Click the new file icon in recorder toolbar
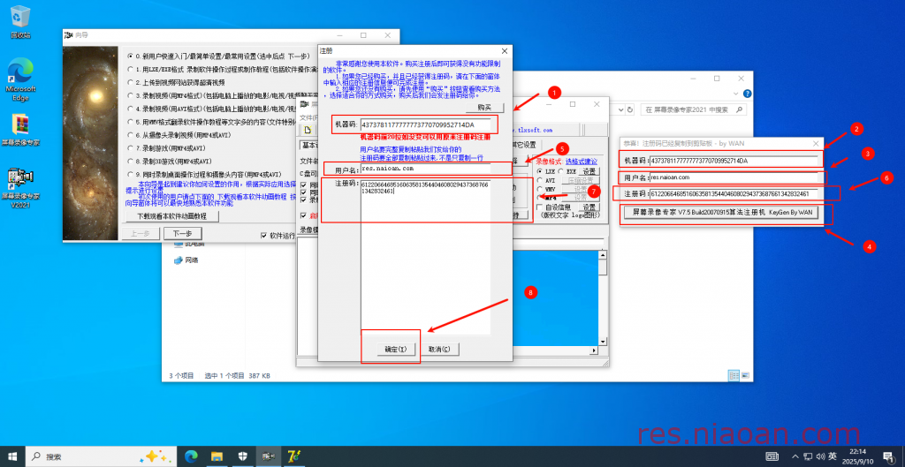905x467 pixels. click(308, 129)
